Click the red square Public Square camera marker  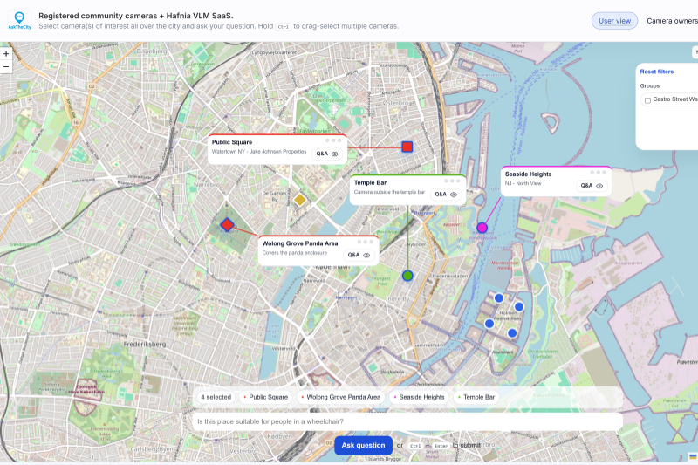tap(407, 147)
